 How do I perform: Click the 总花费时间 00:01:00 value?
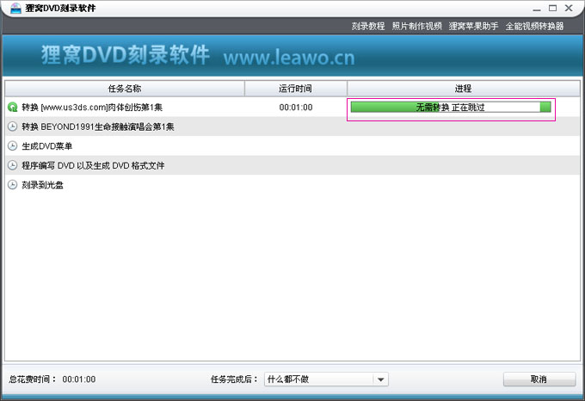79,379
